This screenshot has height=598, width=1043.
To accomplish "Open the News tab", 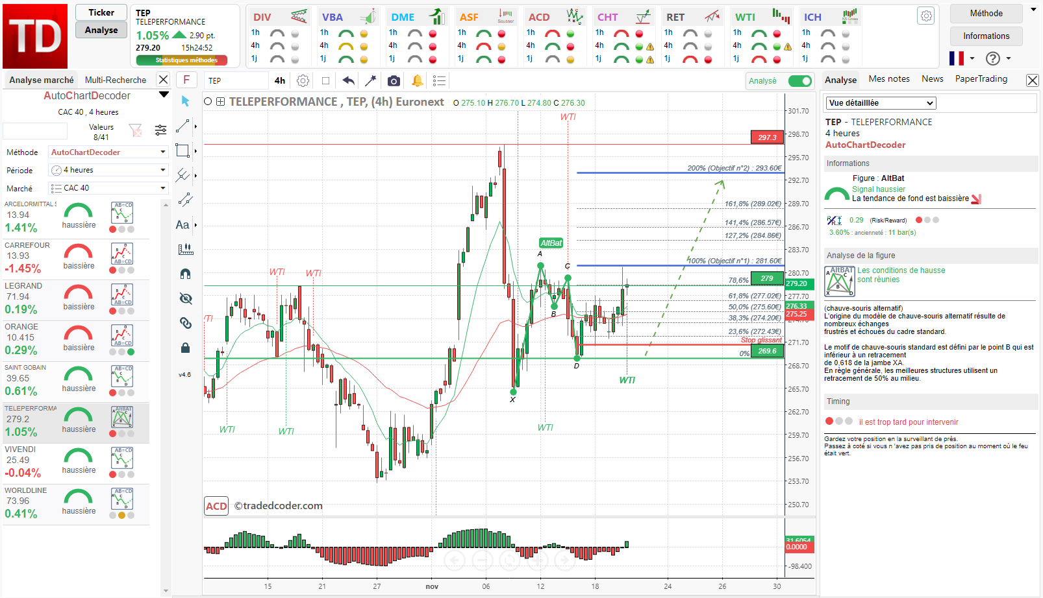I will click(933, 78).
